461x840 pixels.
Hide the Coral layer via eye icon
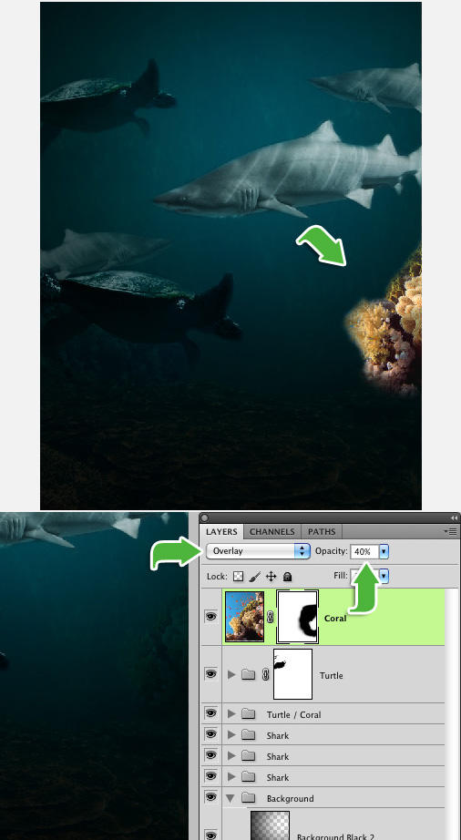click(x=211, y=617)
